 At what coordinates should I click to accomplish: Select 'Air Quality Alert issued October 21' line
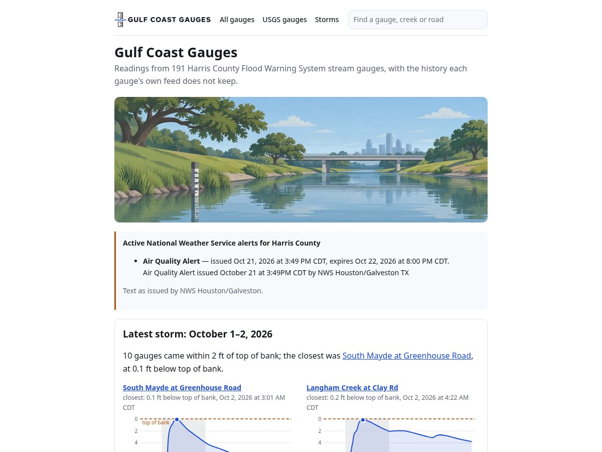276,273
